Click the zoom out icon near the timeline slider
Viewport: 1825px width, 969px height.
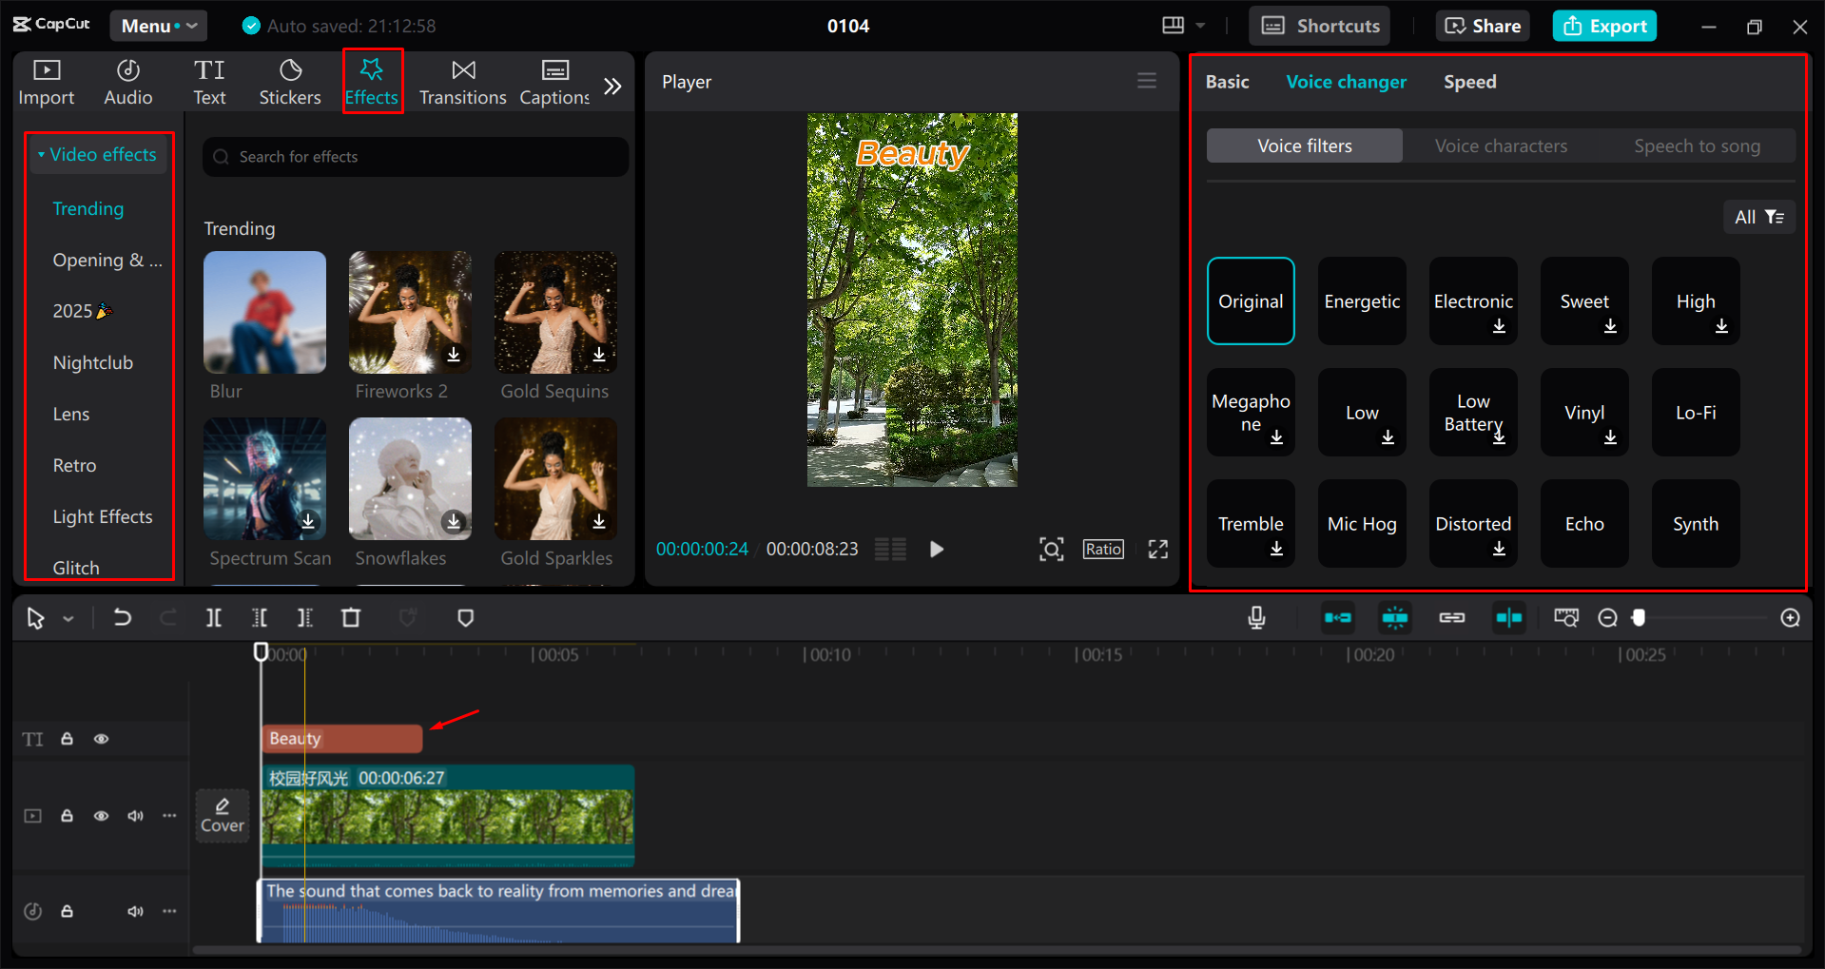[1607, 617]
